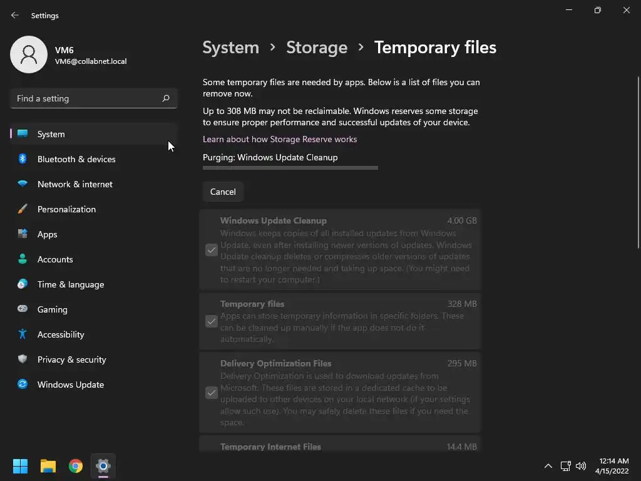Click the Gaming controller icon

coord(23,309)
